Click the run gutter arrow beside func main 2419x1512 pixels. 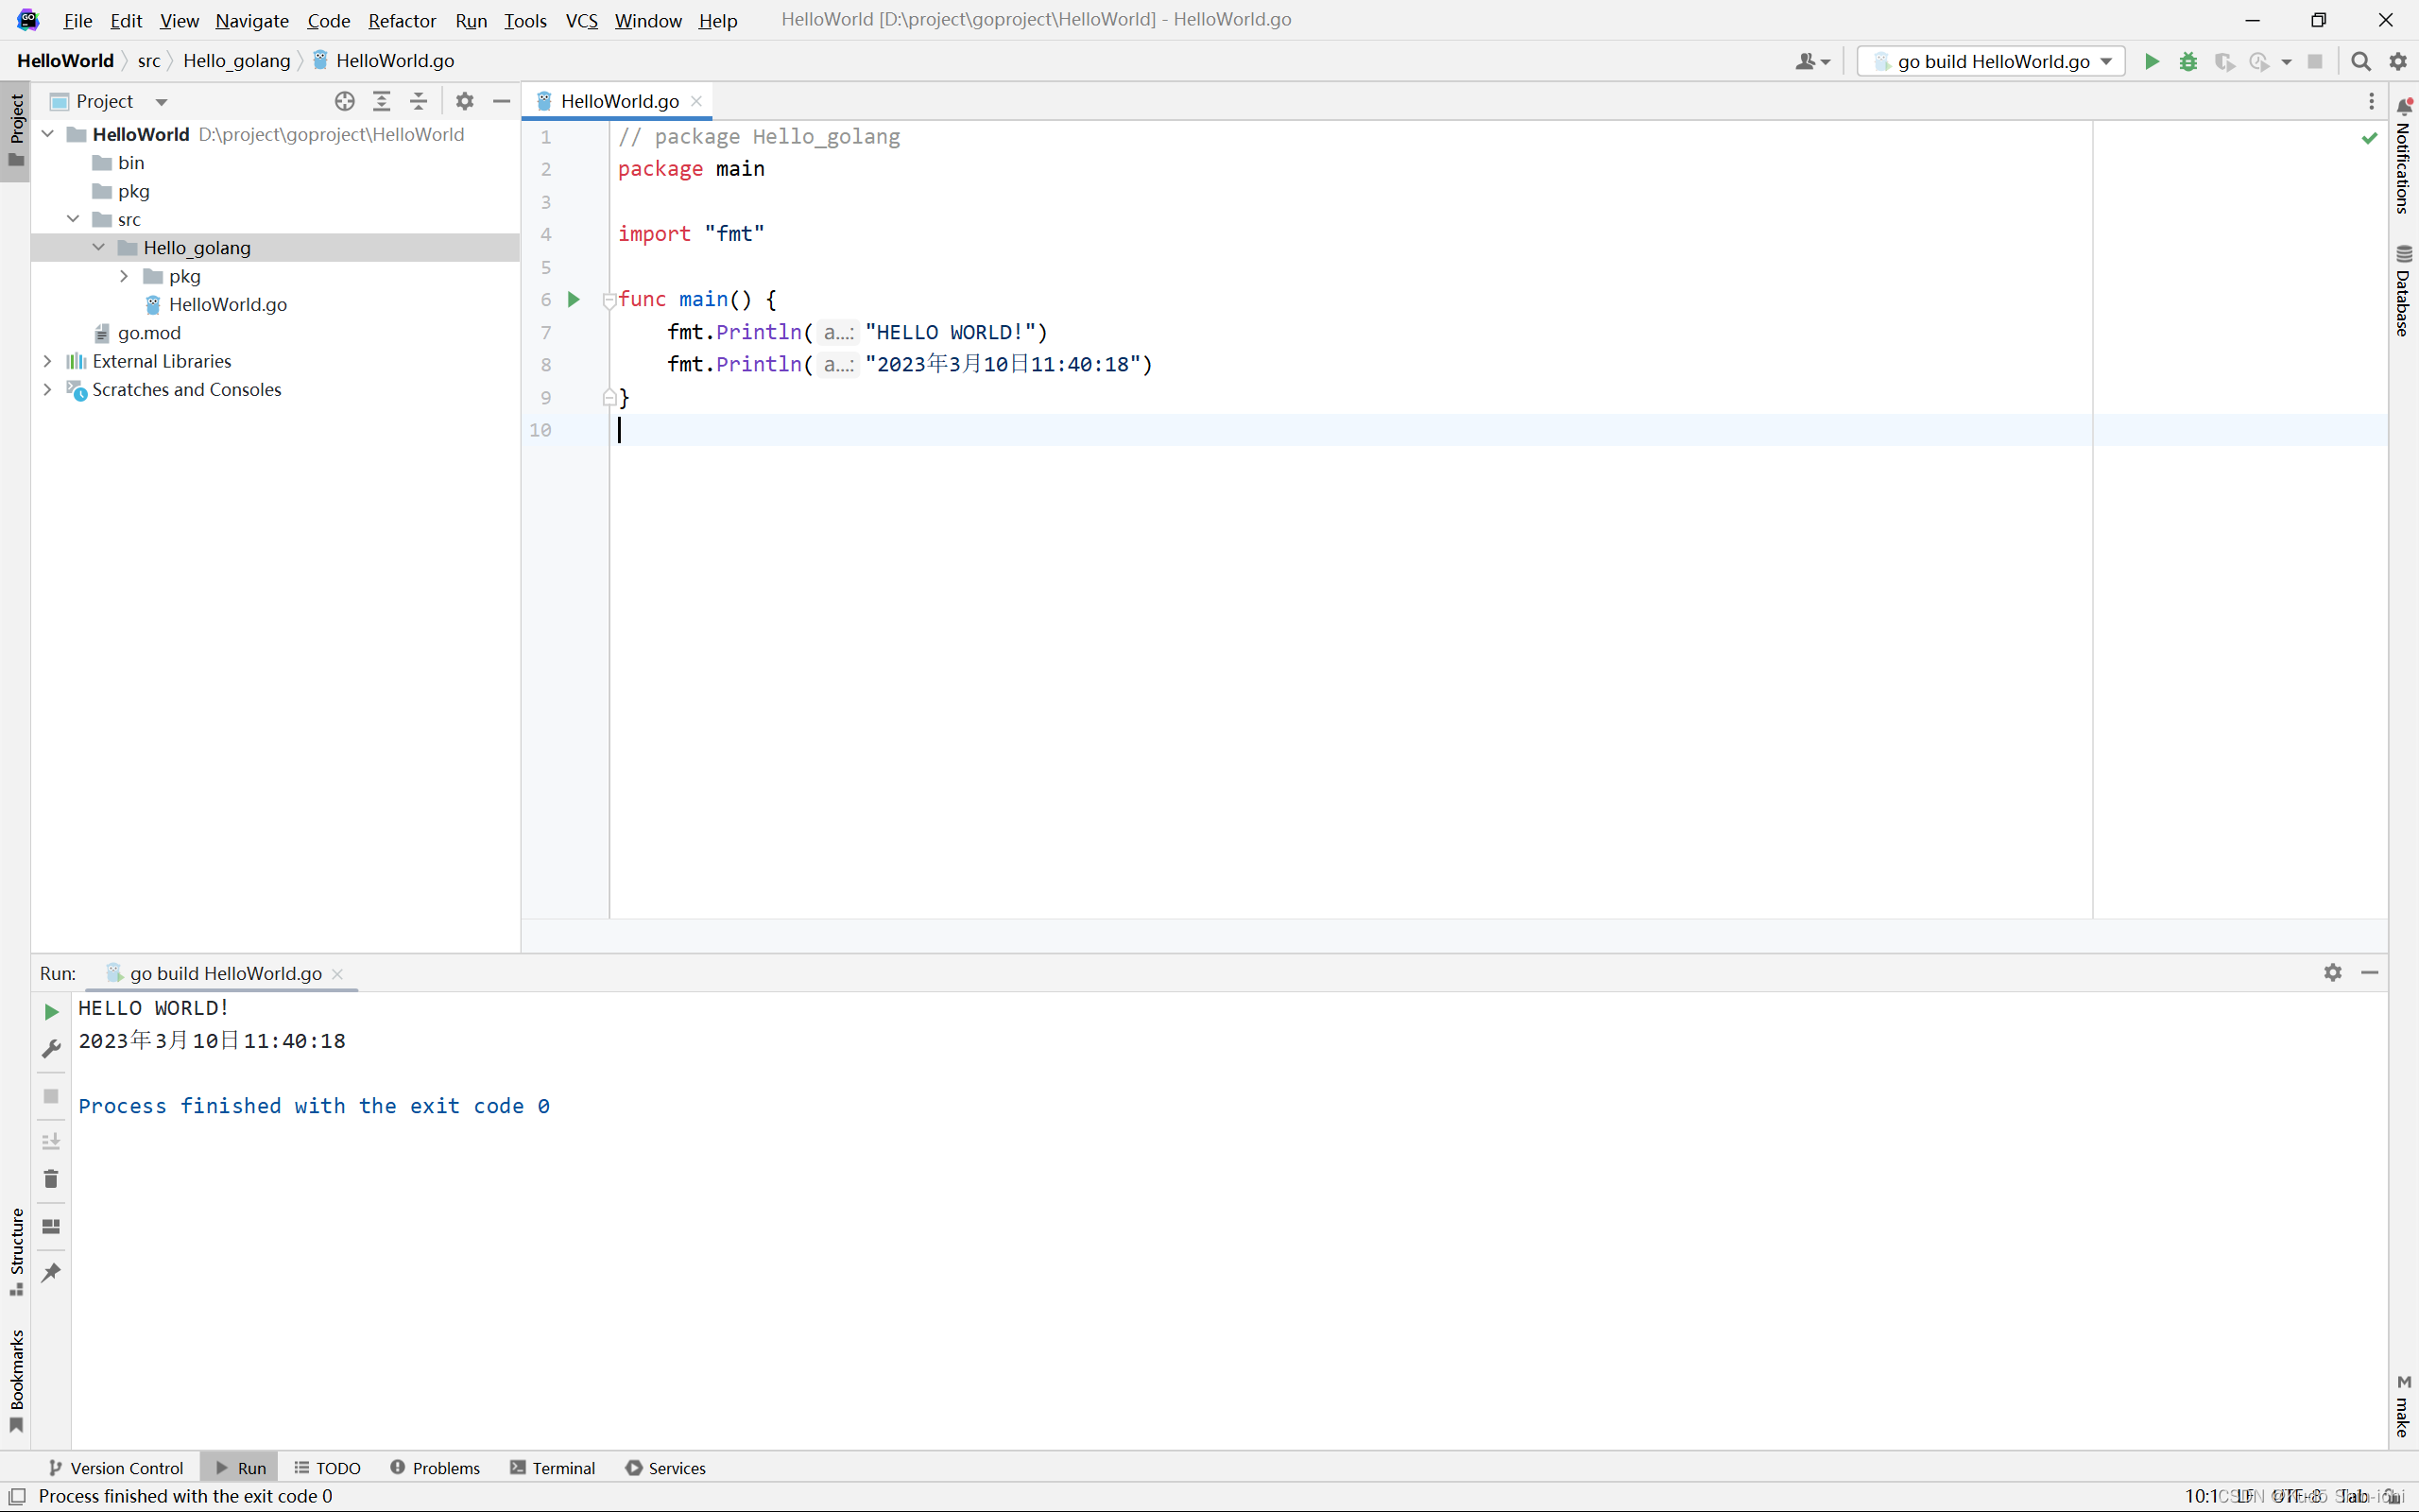tap(574, 299)
